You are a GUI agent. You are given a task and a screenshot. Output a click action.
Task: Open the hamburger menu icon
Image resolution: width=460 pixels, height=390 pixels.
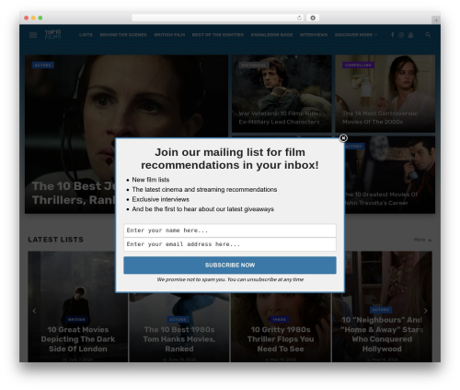[x=33, y=35]
